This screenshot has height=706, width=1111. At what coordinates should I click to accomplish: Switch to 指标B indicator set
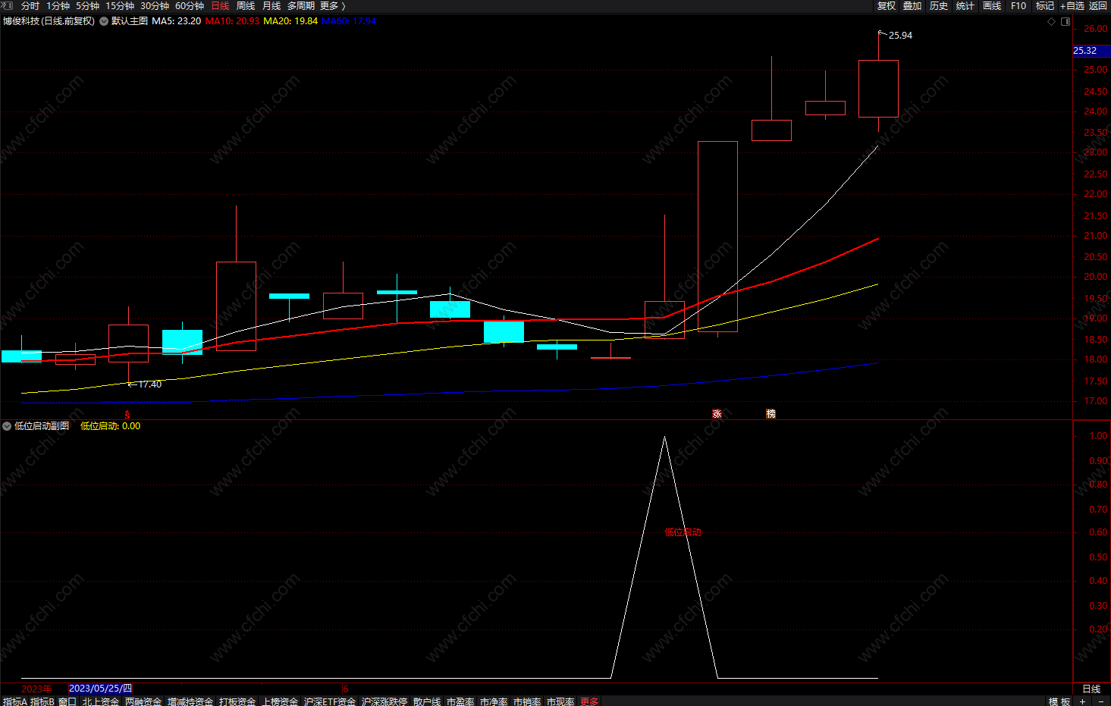[42, 701]
